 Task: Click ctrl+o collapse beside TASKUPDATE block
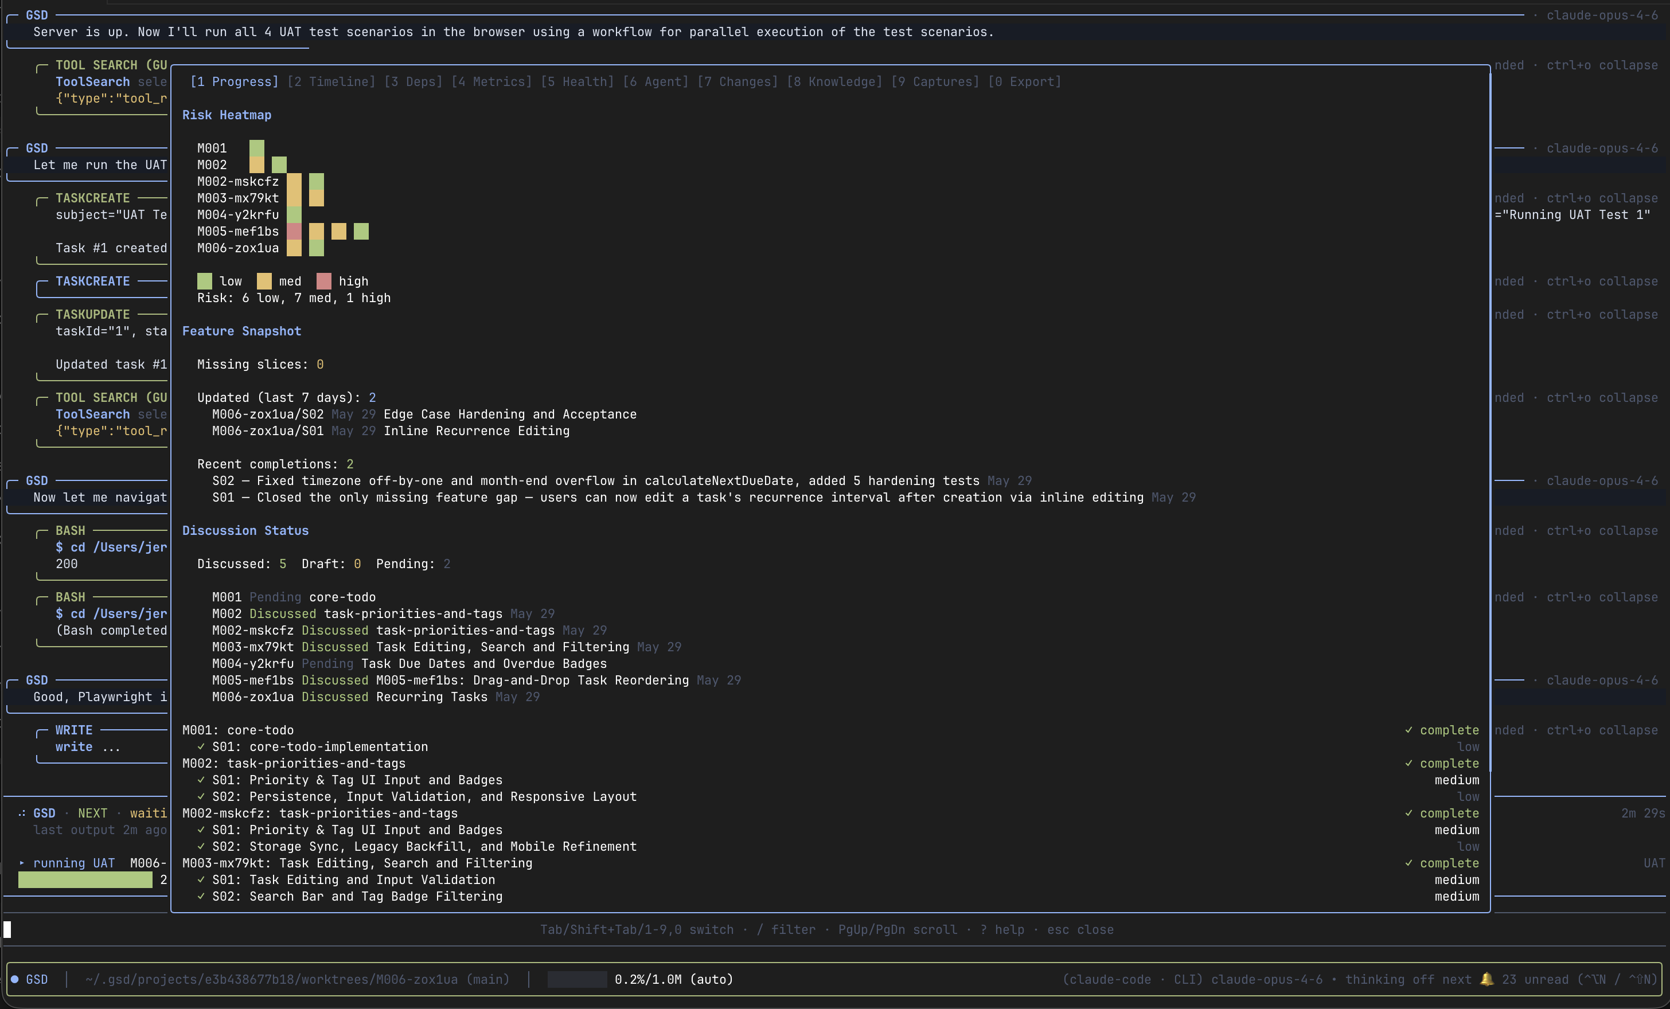tap(1602, 314)
